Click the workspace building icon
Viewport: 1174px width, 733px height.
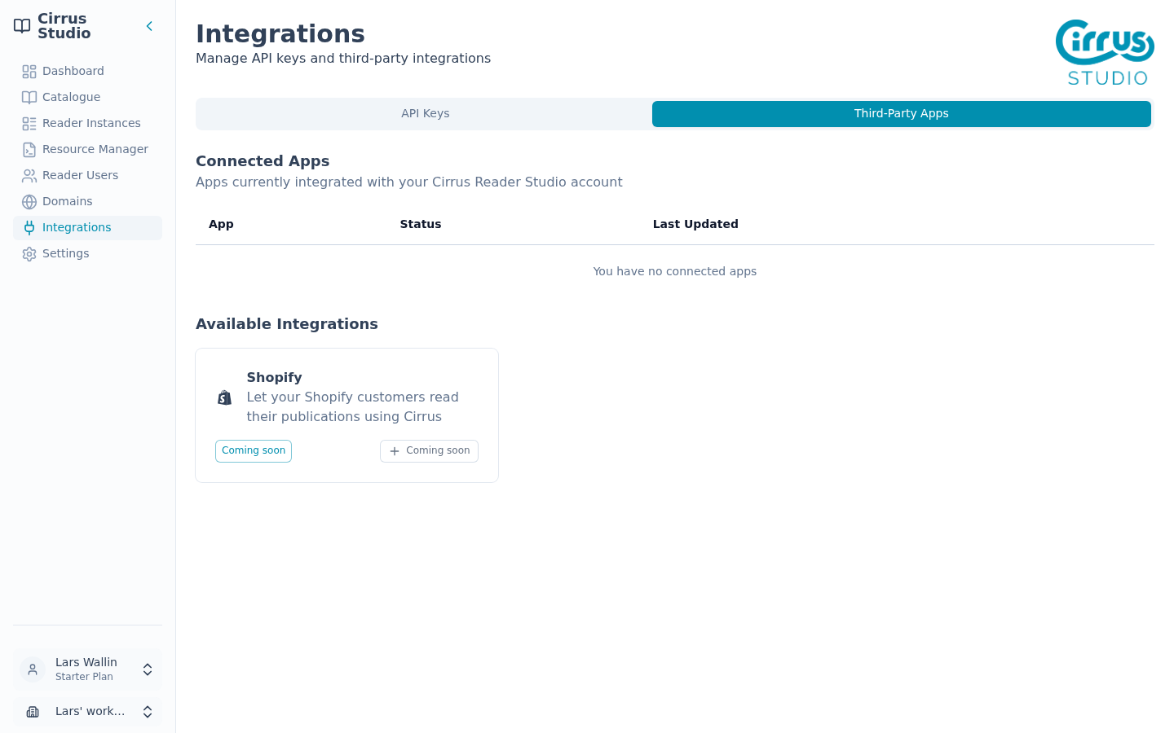tap(33, 712)
